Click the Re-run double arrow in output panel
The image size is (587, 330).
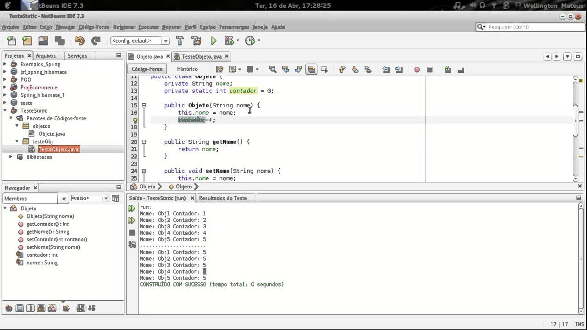click(x=132, y=209)
